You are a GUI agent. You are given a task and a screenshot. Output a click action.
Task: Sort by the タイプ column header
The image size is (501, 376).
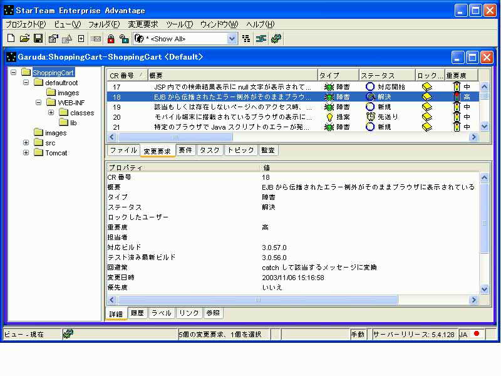338,76
